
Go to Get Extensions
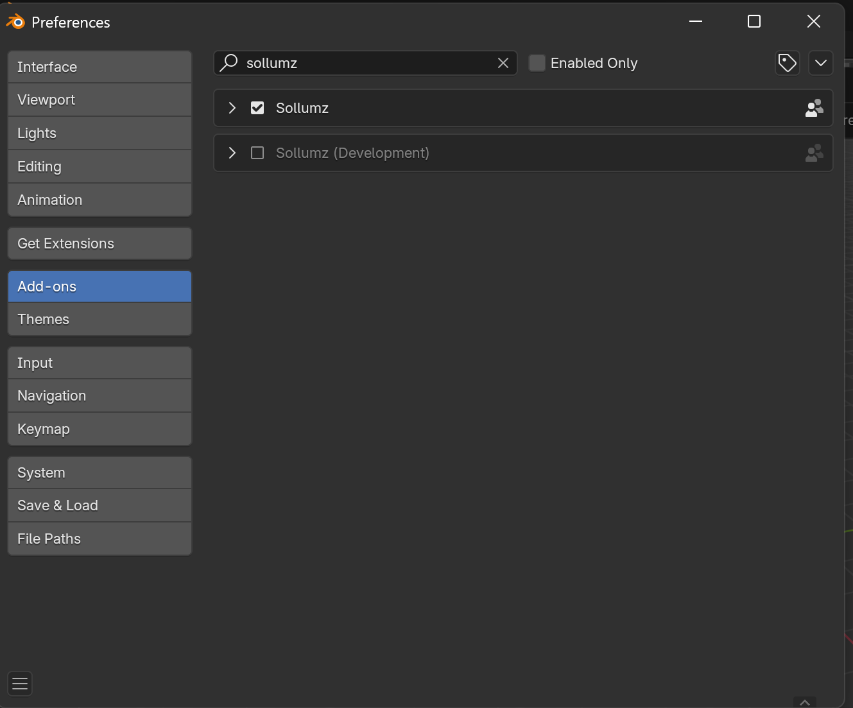point(99,243)
